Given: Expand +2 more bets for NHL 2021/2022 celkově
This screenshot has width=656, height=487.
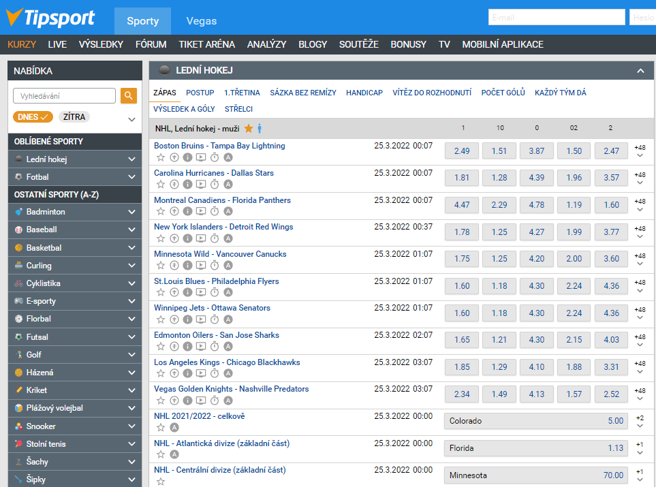Looking at the screenshot, I should 640,422.
